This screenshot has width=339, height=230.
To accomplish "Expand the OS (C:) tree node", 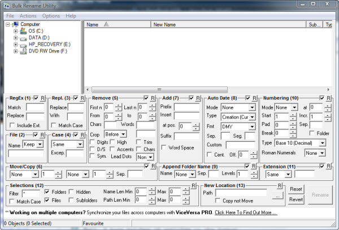I will [x=16, y=31].
